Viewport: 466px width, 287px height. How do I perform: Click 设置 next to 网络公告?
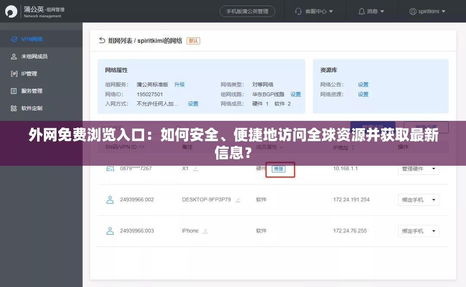coord(363,85)
